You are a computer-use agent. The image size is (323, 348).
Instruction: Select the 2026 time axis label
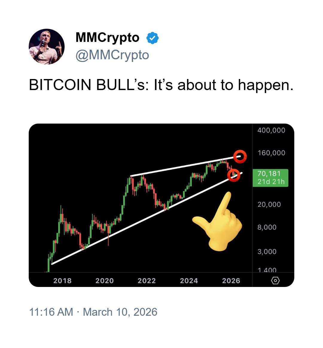click(x=231, y=281)
